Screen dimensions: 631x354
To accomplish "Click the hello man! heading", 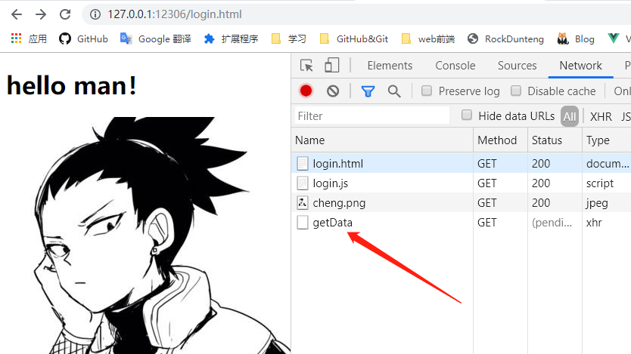I will [x=72, y=85].
